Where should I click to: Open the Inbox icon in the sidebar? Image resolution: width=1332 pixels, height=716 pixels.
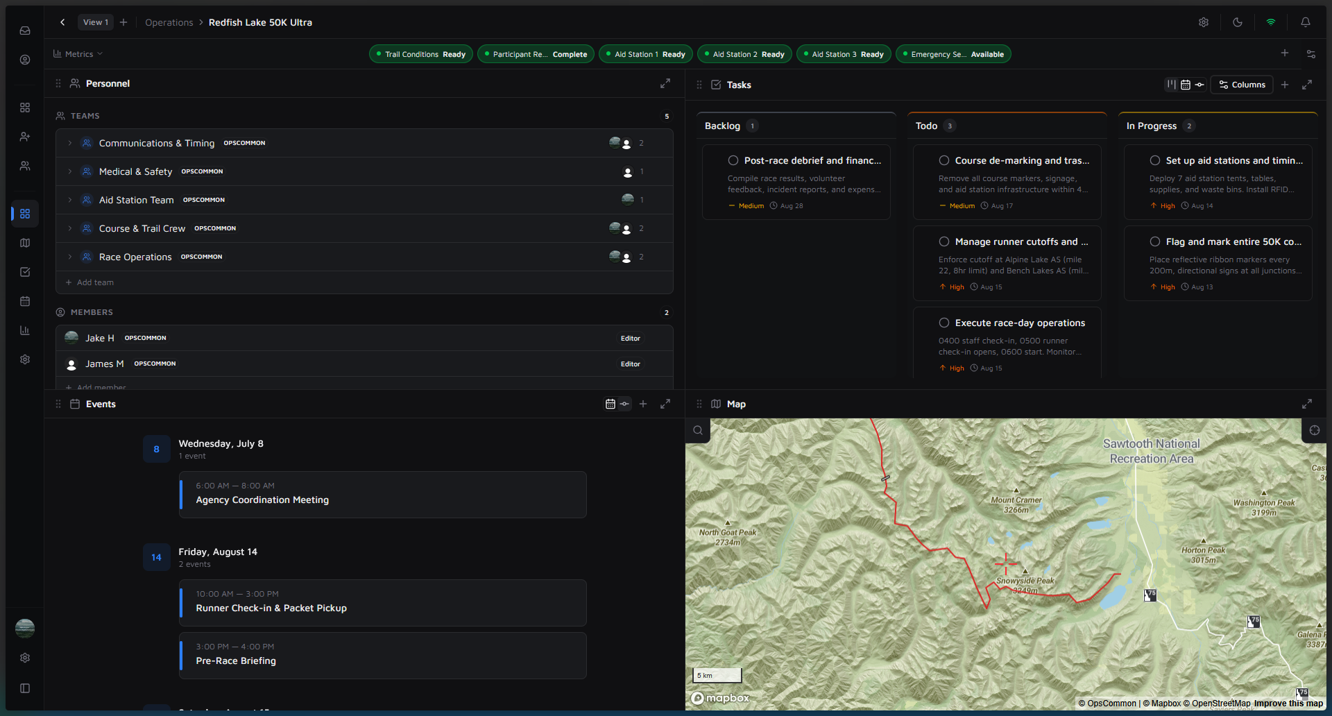coord(25,31)
